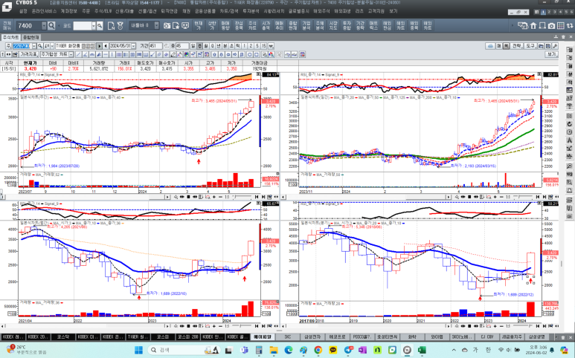Image resolution: width=575 pixels, height=358 pixels.
Task: Select the 15 interval button
Action: coord(264,46)
